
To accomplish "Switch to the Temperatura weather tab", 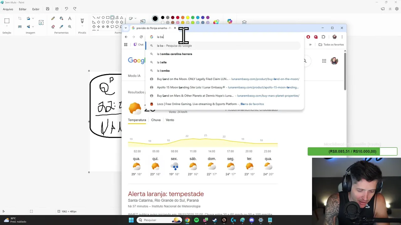I will [137, 120].
